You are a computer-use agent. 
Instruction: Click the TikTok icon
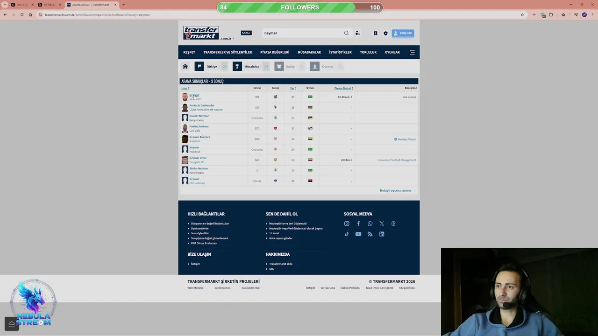coord(347,234)
